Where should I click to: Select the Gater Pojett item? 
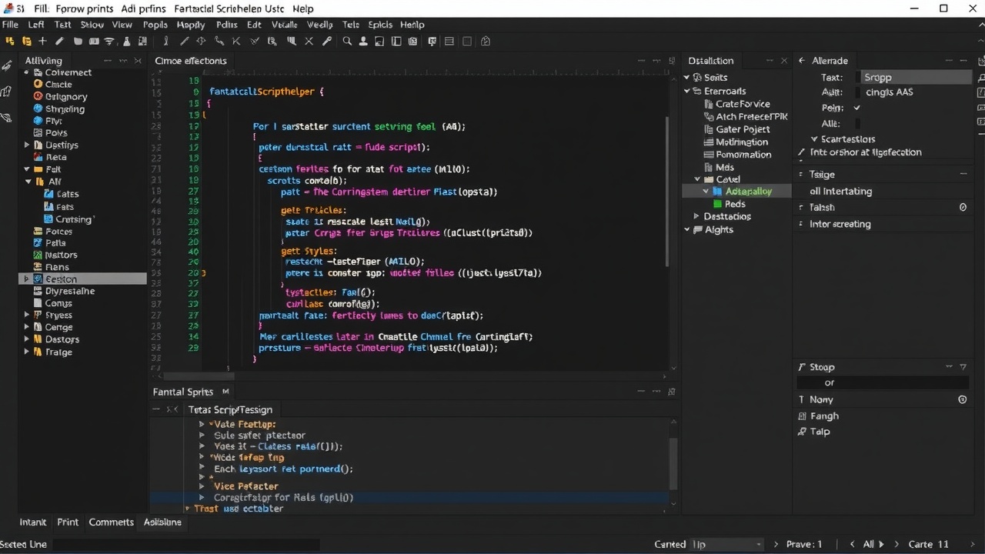coord(743,129)
